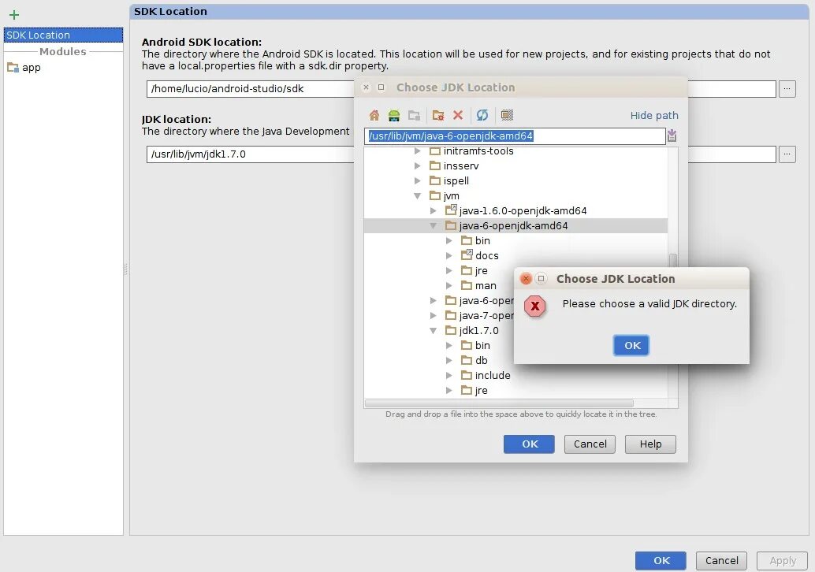
Task: Click the Android SDK location text field
Action: click(x=251, y=89)
